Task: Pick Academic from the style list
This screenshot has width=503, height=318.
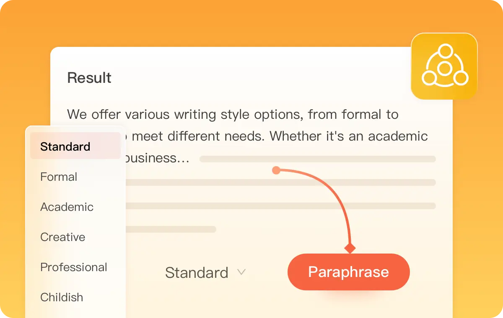Action: pyautogui.click(x=67, y=207)
